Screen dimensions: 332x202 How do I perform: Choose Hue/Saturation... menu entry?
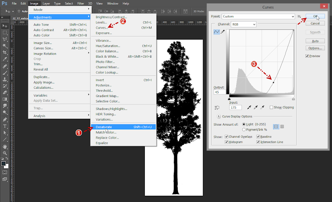click(123, 46)
